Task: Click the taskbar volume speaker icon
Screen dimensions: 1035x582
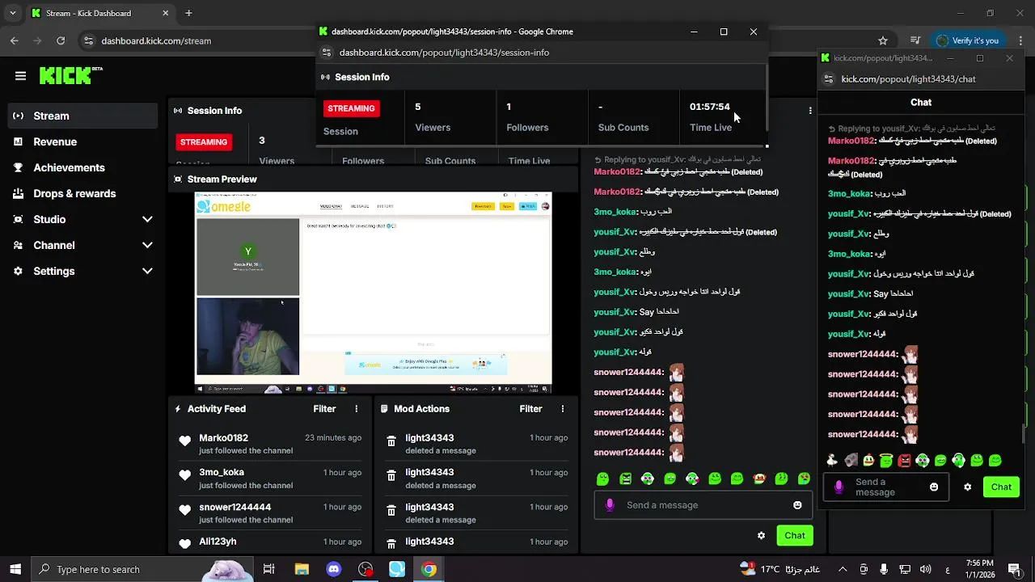Action: (x=926, y=569)
